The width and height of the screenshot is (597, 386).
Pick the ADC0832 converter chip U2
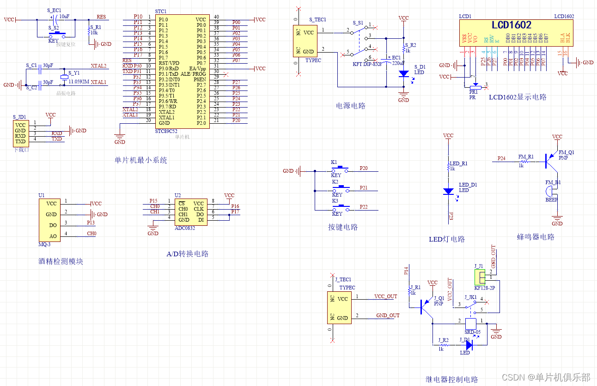click(x=191, y=212)
